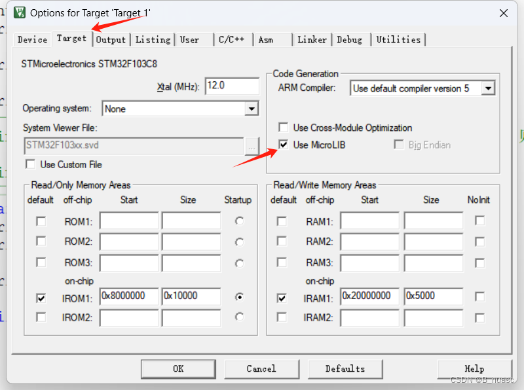Click the OK button
Viewport: 524px width, 390px height.
coord(178,369)
